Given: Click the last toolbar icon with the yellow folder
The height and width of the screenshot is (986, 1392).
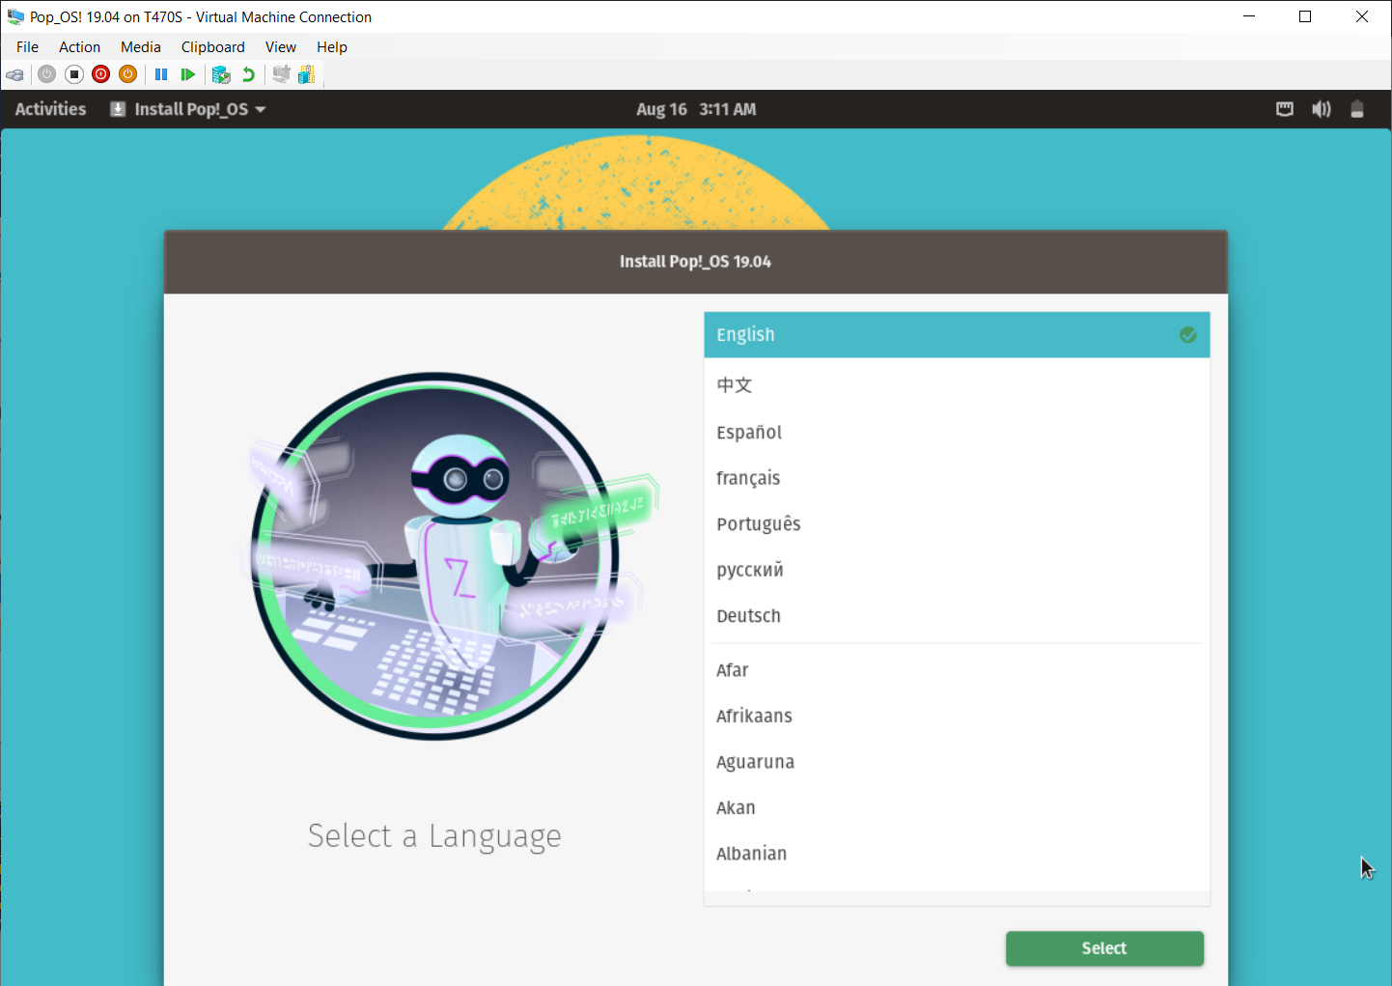Looking at the screenshot, I should coord(307,74).
